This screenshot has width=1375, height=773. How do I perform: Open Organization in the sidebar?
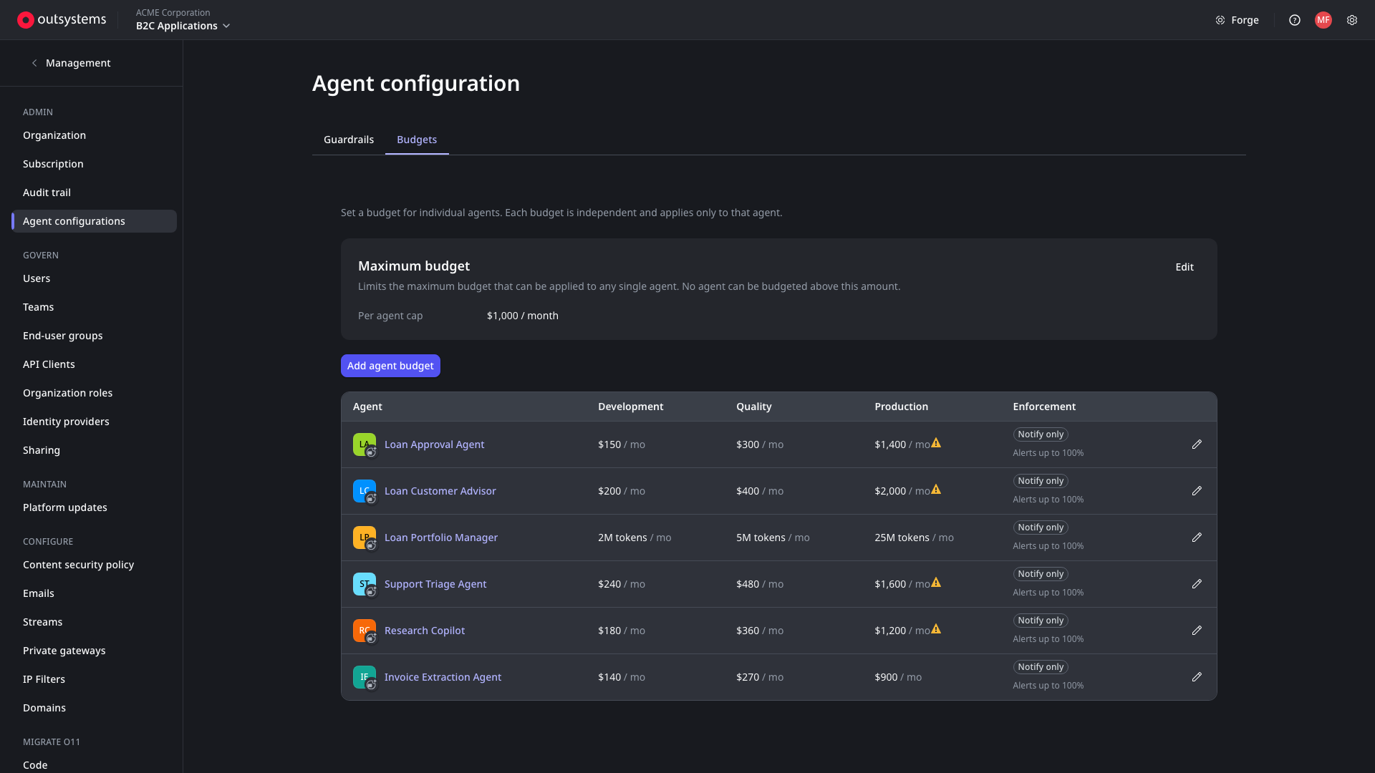[54, 135]
